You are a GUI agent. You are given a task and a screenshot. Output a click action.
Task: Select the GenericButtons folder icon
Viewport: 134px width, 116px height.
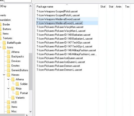point(9,70)
